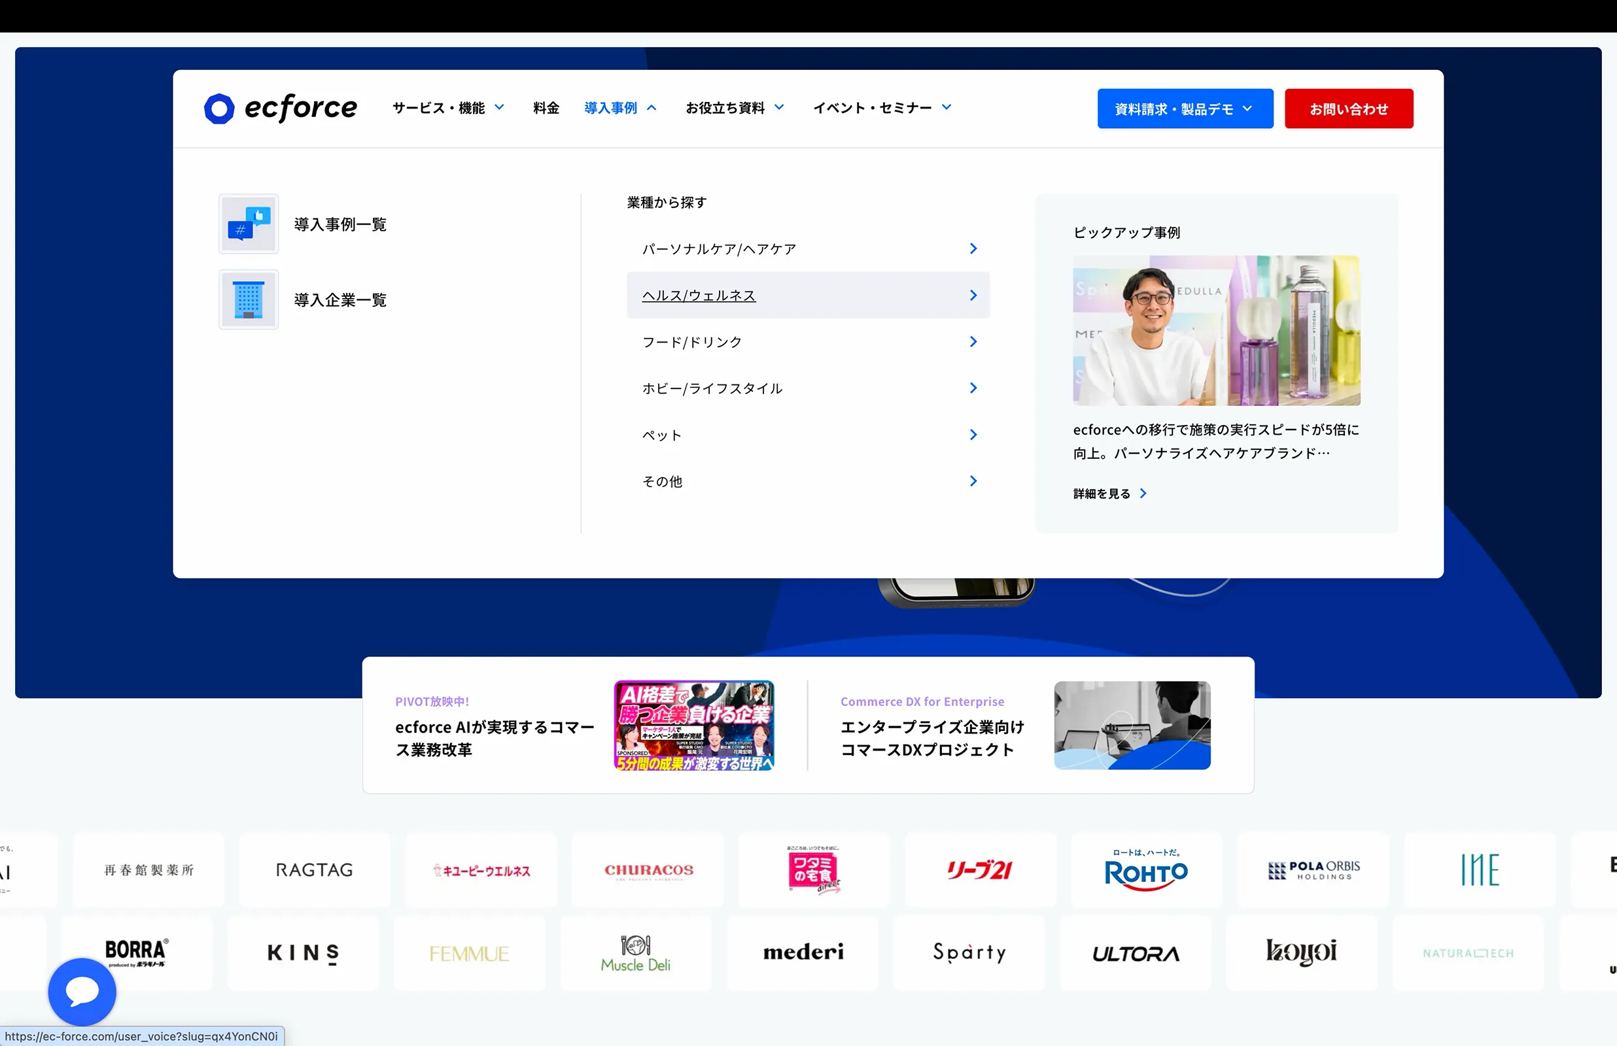This screenshot has width=1617, height=1046.
Task: Click the キユーピーウエルネス logo
Action: point(481,870)
